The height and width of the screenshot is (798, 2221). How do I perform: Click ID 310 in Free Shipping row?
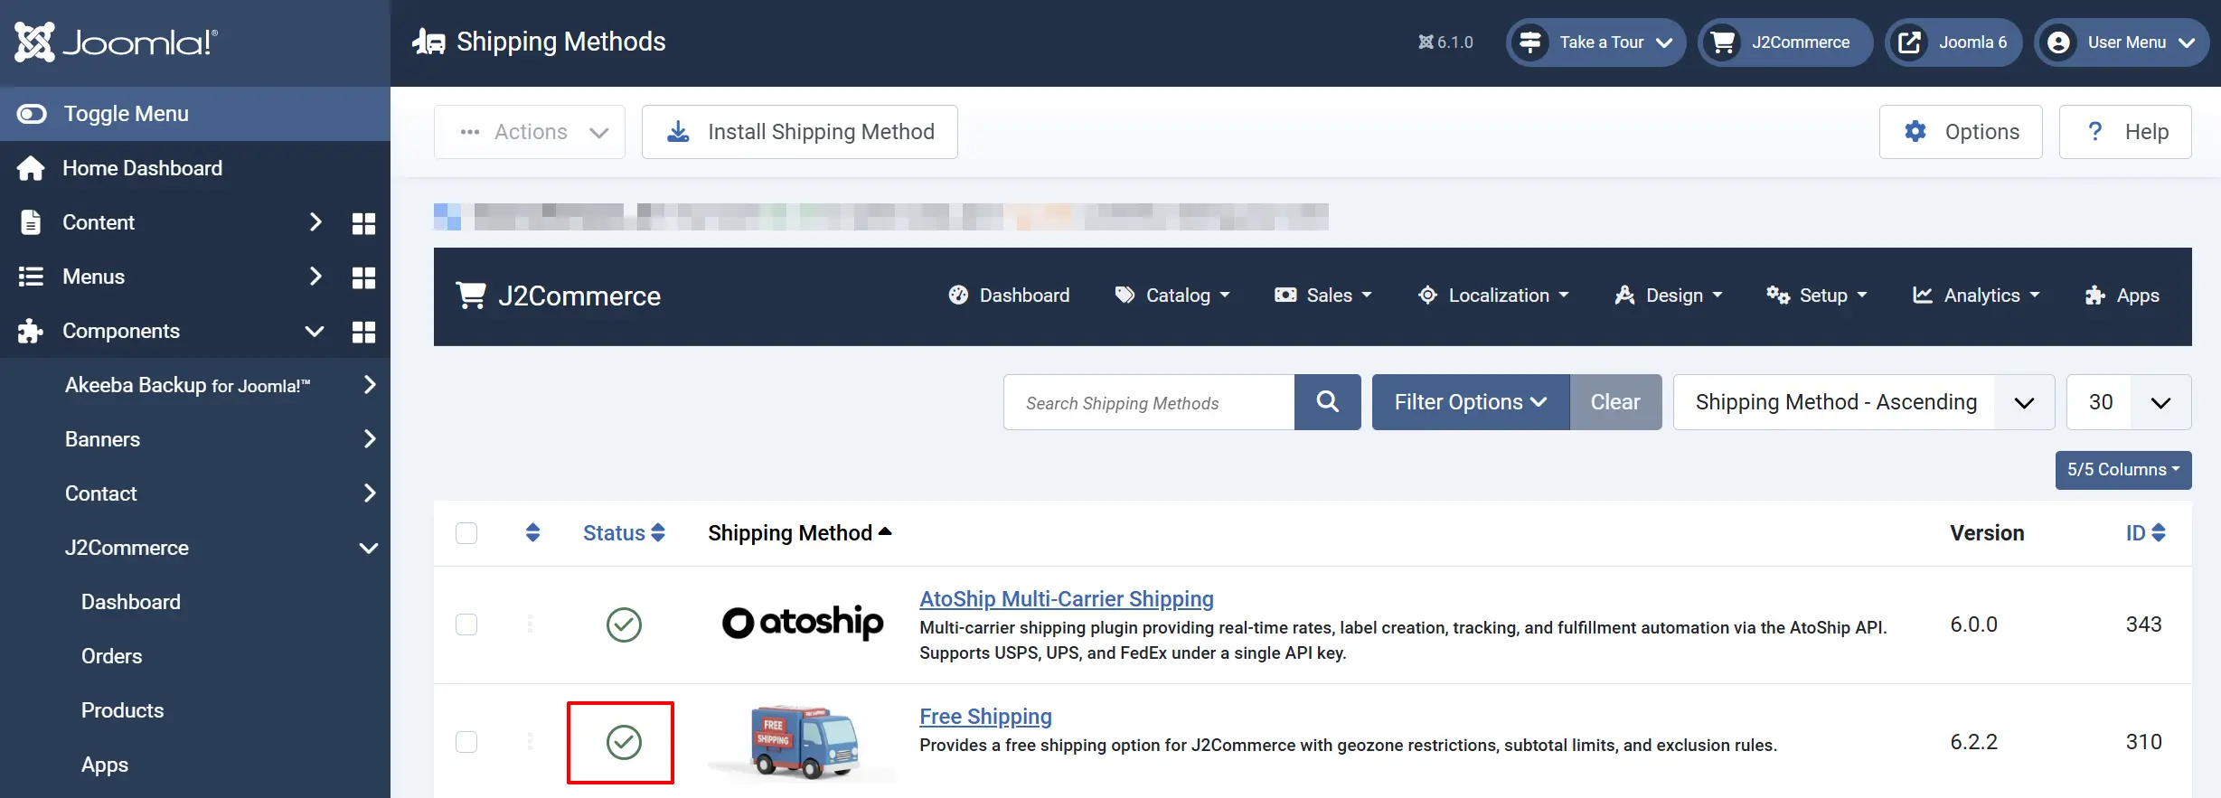[x=2143, y=742]
